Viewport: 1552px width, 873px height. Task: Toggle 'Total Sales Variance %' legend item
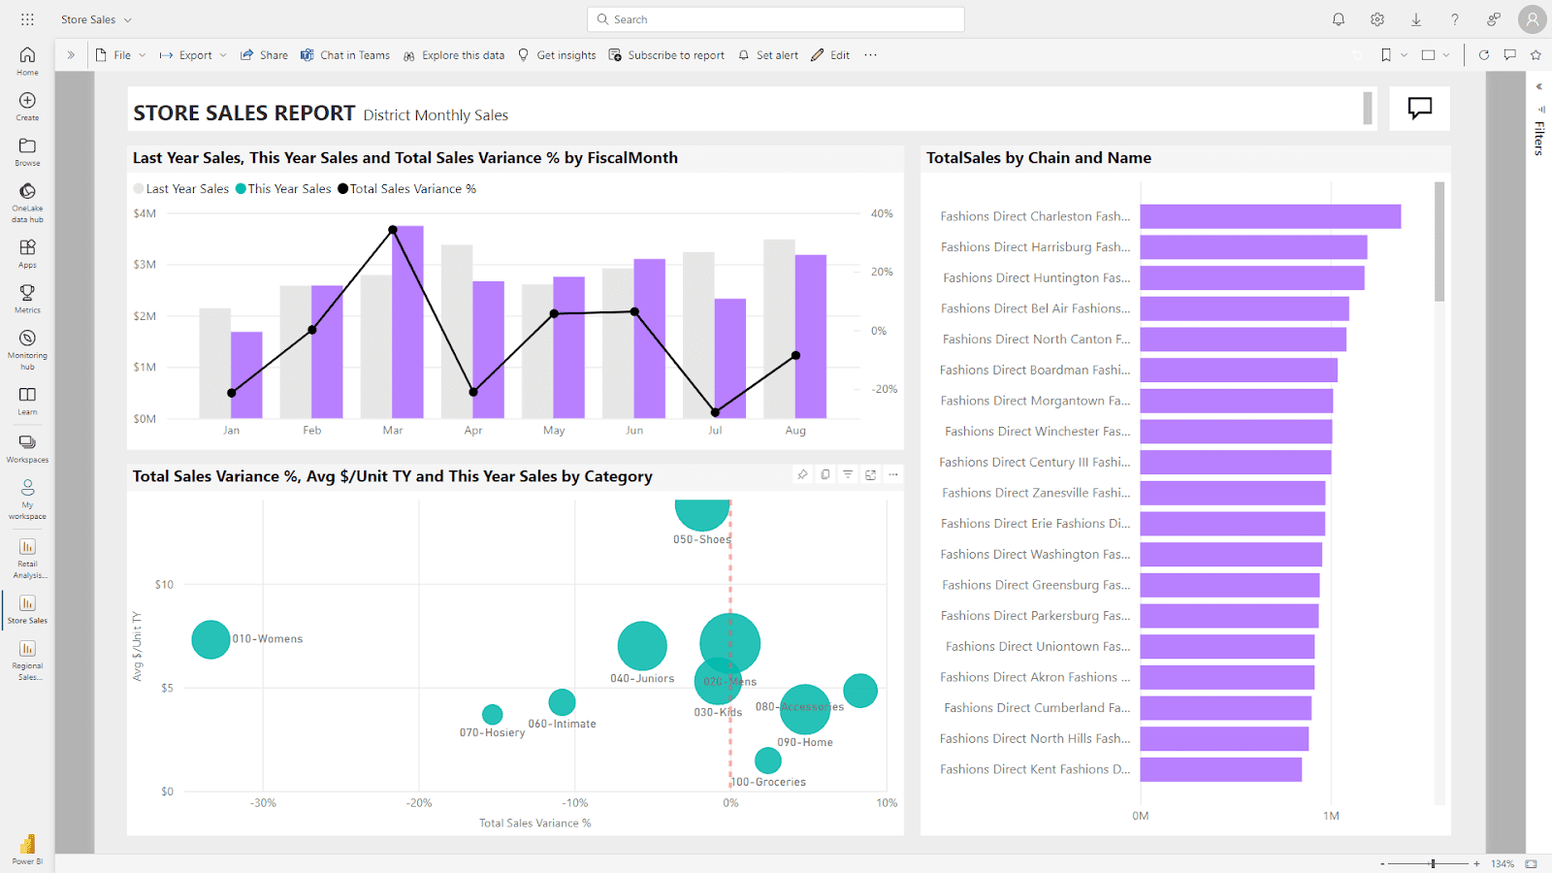point(406,188)
